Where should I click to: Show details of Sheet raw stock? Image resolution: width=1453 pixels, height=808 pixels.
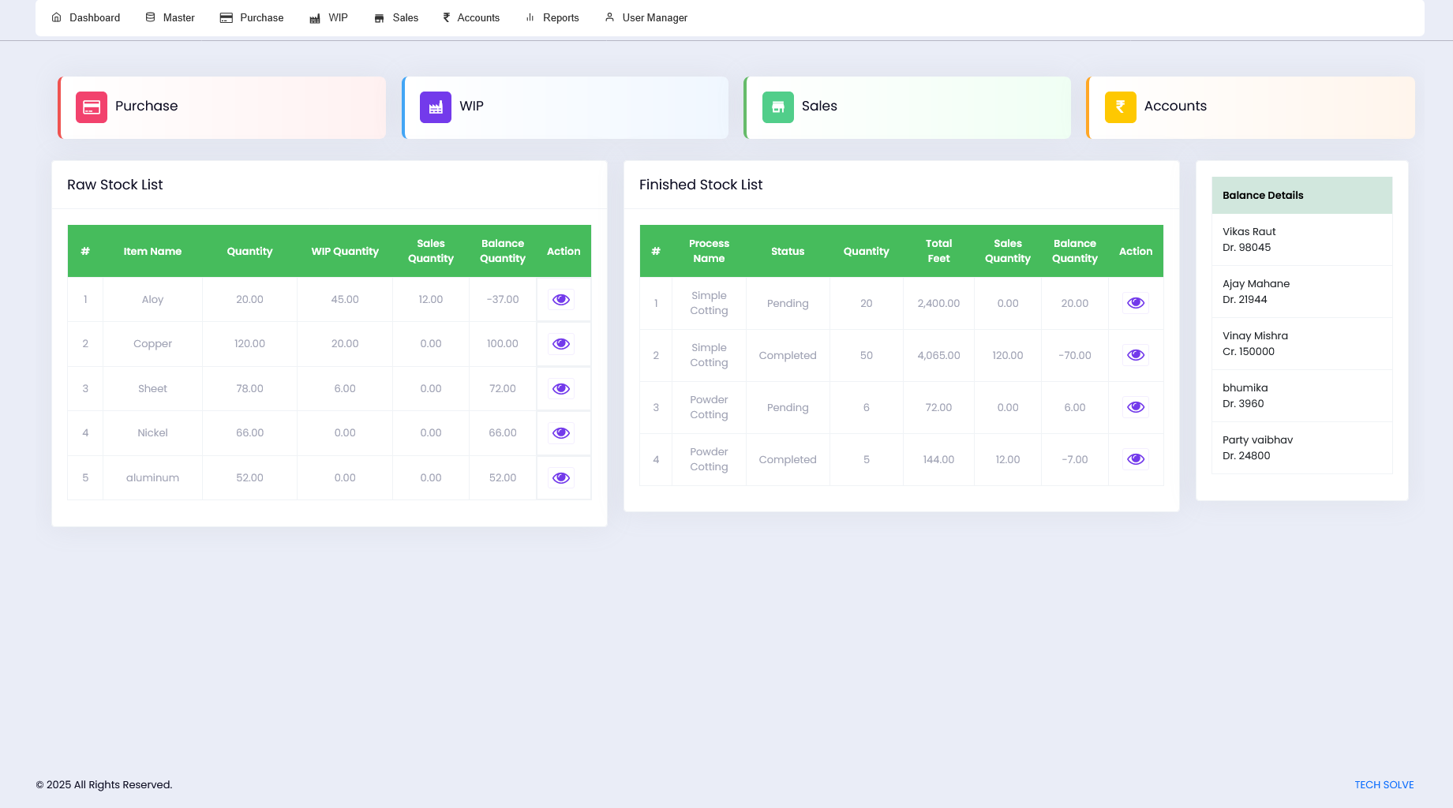561,389
